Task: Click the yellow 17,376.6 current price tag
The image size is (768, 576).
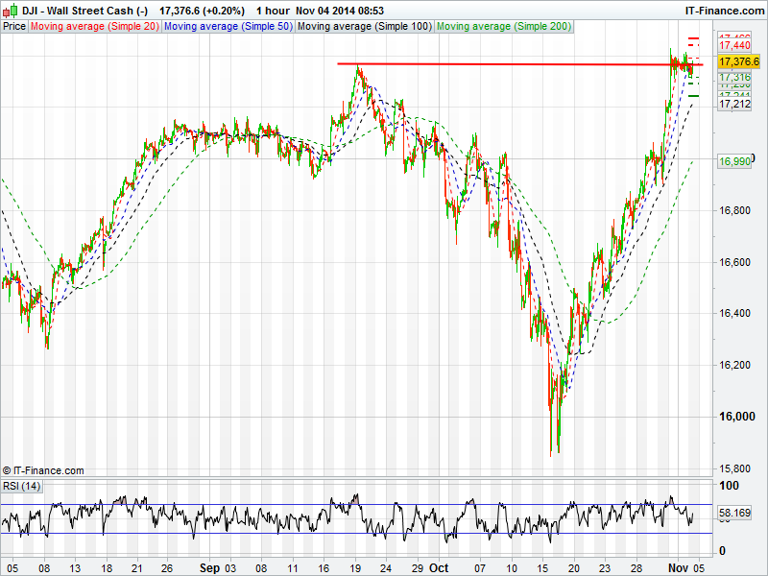Action: [739, 61]
